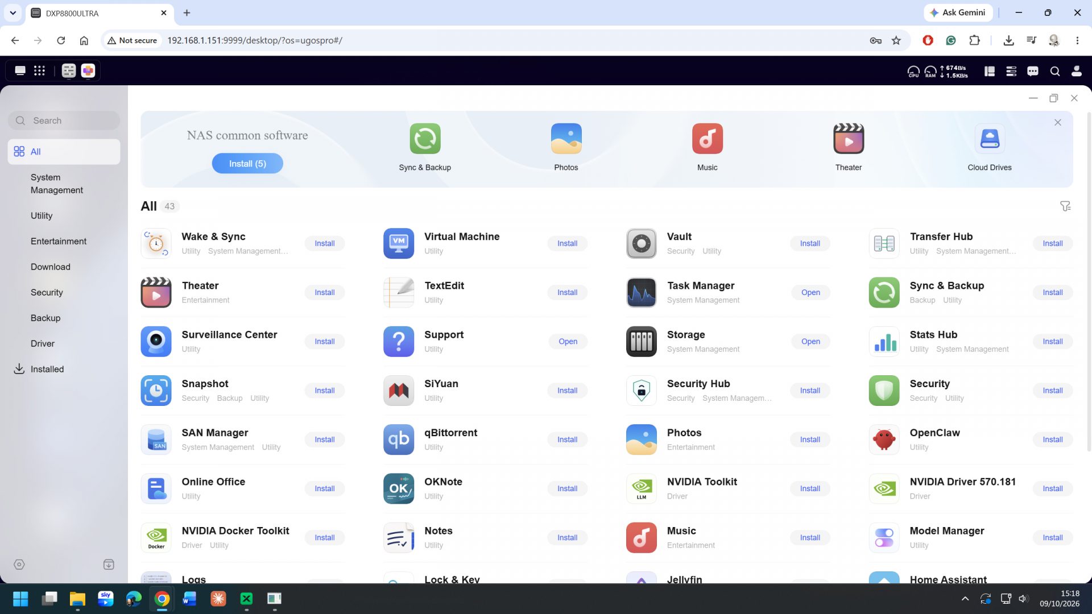Open the top bar search magnifier
Screen dimensions: 1092x614
pos(1055,71)
